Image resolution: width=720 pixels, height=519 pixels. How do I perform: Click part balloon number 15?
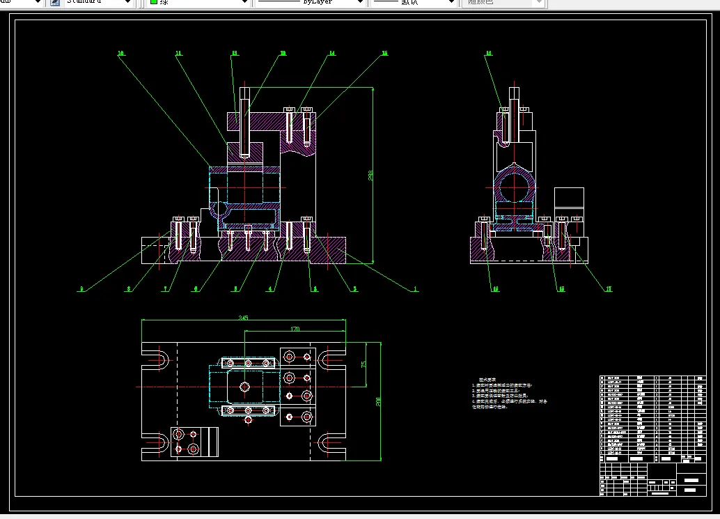385,53
